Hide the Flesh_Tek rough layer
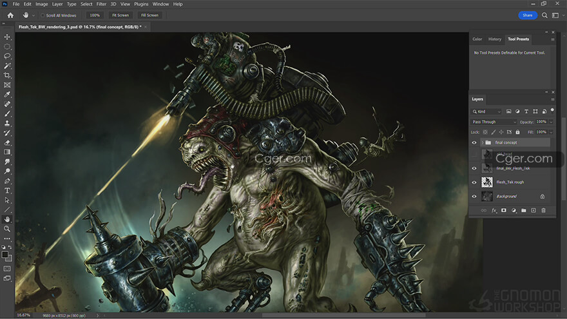Viewport: 567px width, 319px height. coord(474,182)
